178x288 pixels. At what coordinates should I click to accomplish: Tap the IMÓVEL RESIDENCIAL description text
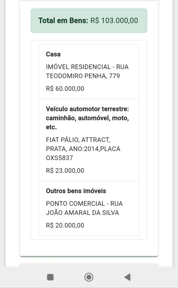pos(87,67)
